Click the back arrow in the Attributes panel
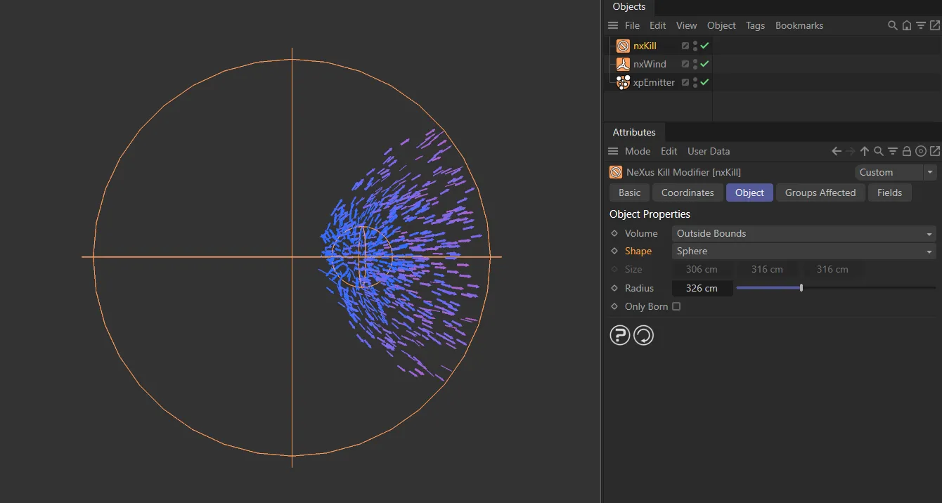942x503 pixels. click(x=835, y=151)
